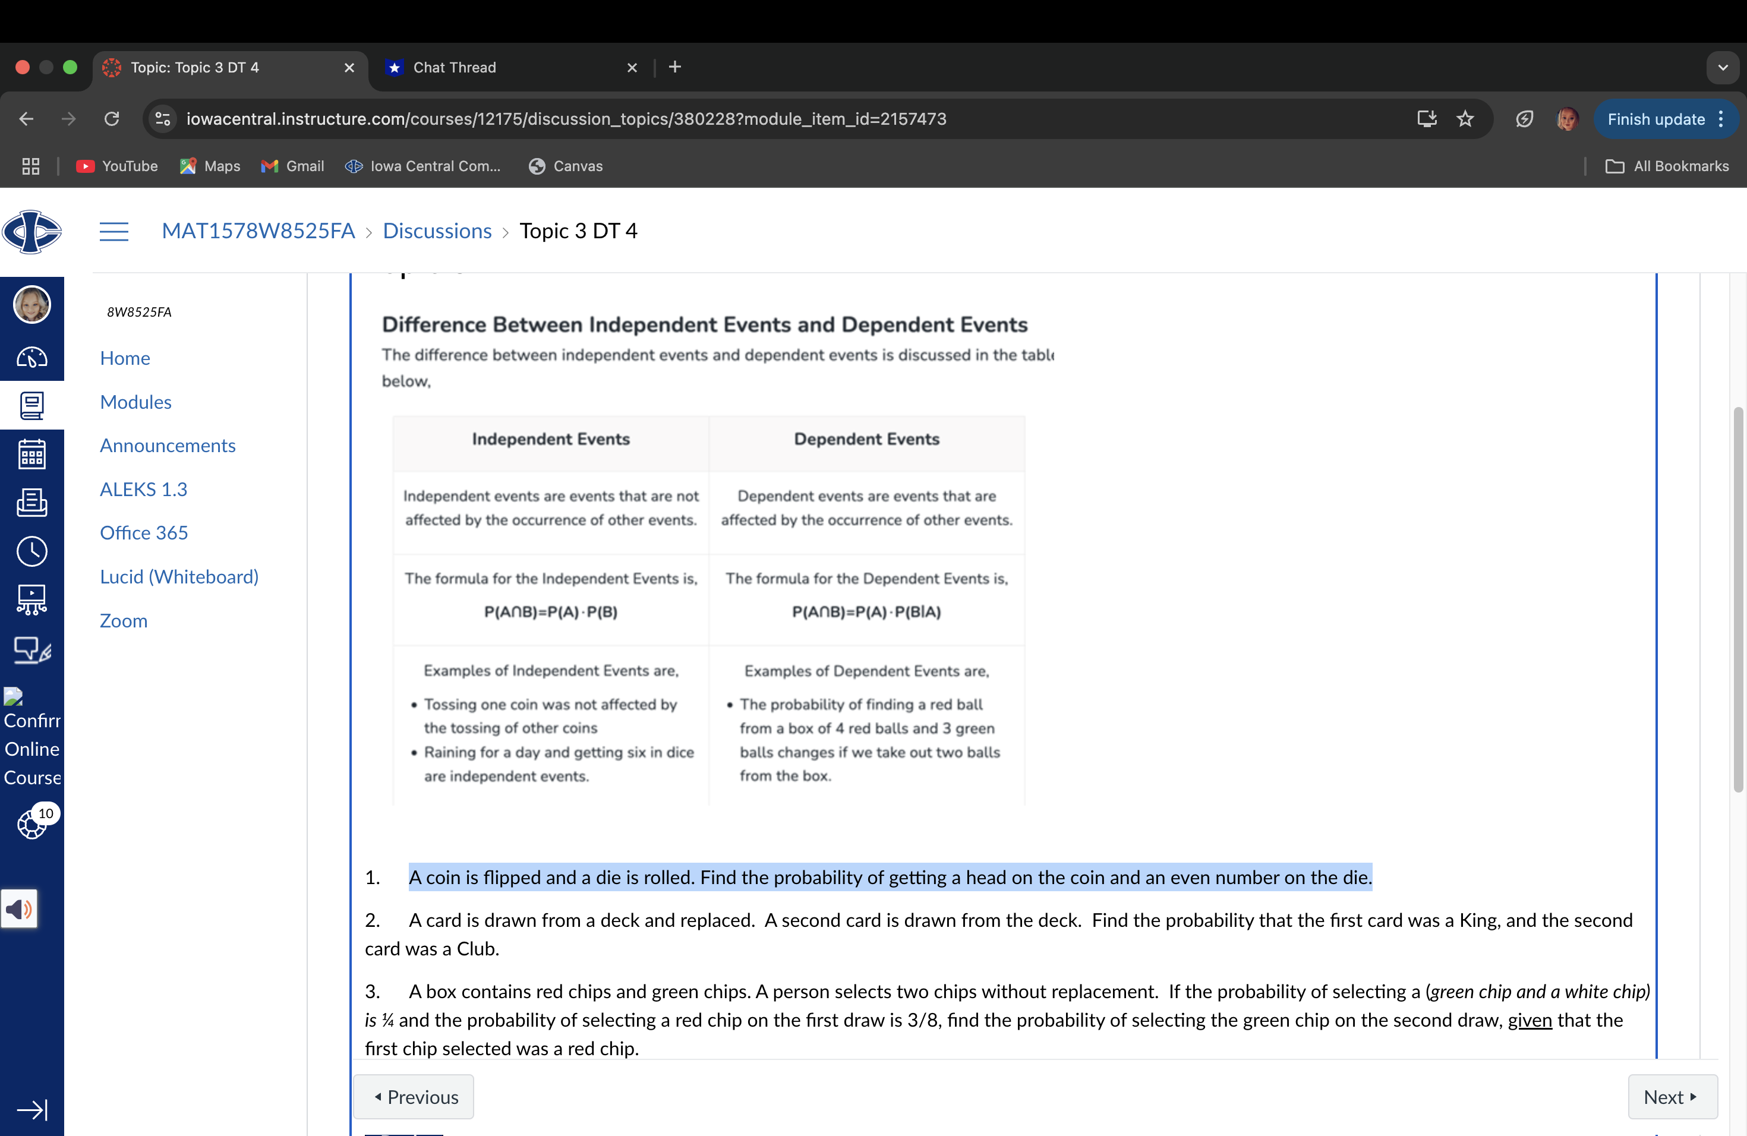Click the Discussions breadcrumb link
1747x1136 pixels.
click(x=437, y=231)
